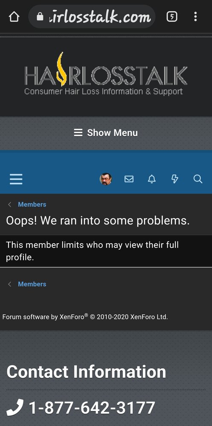The image size is (212, 426).
Task: Click the Show Menu hamburger icon
Action: tap(78, 133)
